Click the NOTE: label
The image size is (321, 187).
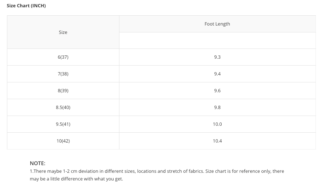click(37, 163)
